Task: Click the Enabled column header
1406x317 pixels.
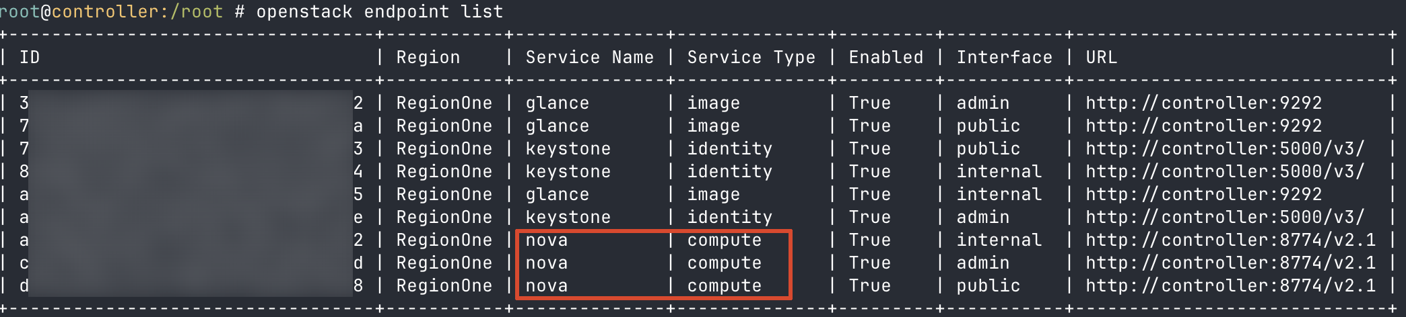Action: click(x=885, y=58)
